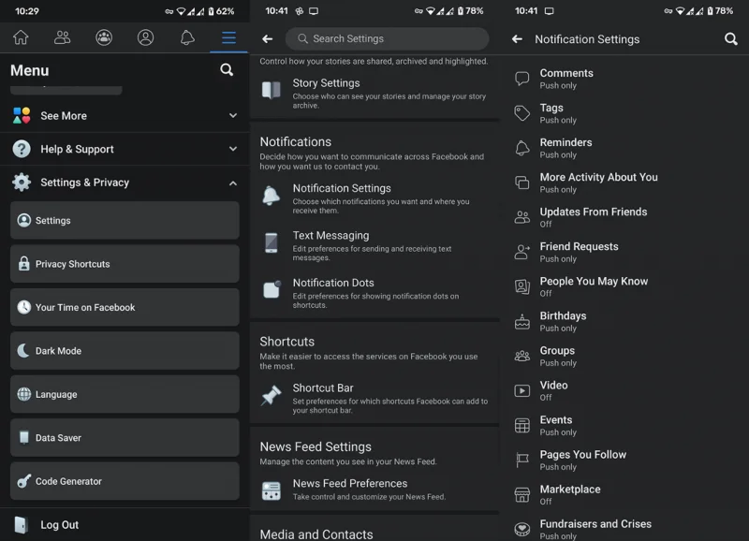Tap the Notification Dots icon
Screen dimensions: 749x541
[272, 289]
